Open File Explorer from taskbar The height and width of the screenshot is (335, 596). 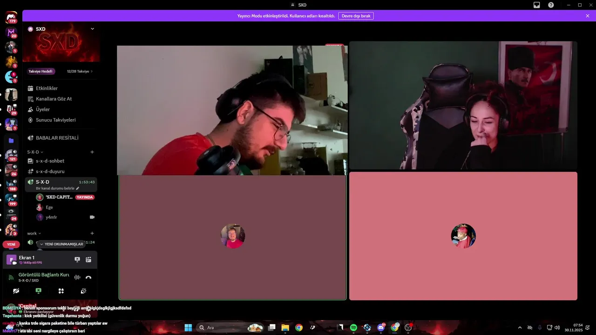click(285, 328)
